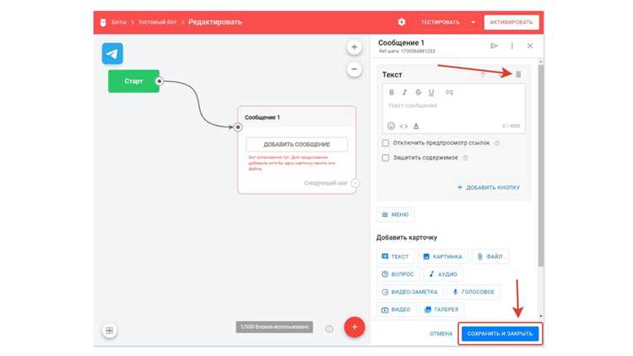Add a Картинка card

pos(443,256)
